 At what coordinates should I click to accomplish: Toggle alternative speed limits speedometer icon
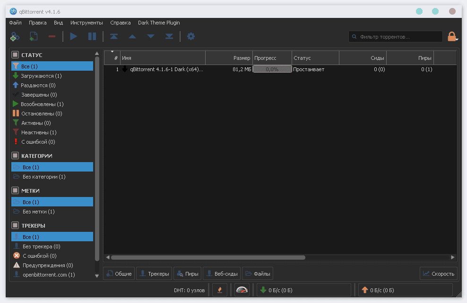click(x=242, y=290)
